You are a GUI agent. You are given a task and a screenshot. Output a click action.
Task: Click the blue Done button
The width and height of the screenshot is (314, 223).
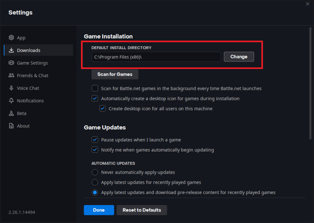click(99, 210)
